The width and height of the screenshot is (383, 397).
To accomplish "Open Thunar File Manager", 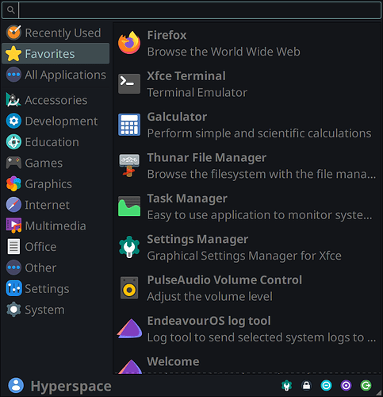I will [247, 165].
